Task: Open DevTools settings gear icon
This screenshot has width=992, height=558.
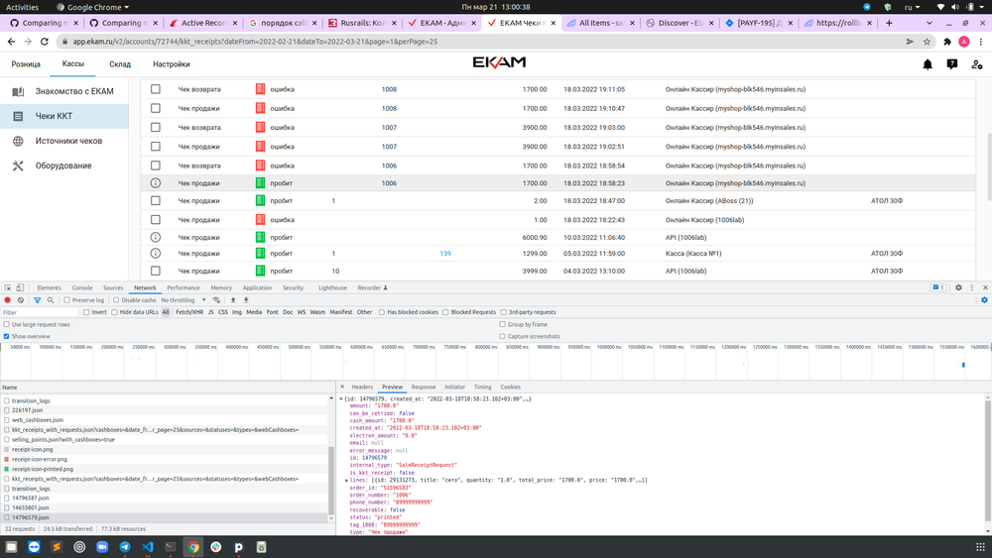Action: click(x=958, y=287)
